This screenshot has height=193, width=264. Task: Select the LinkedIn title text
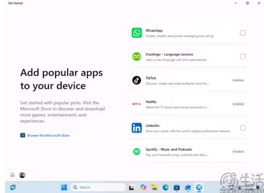152,125
